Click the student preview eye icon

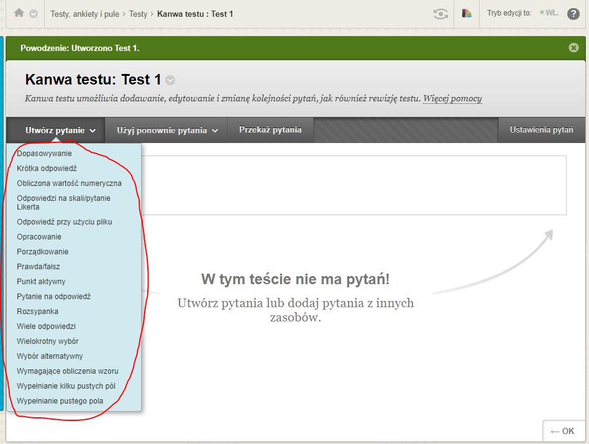point(441,14)
